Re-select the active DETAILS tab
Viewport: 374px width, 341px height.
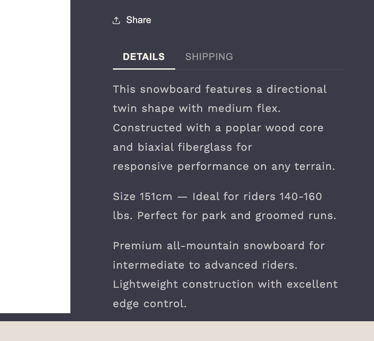(x=144, y=57)
